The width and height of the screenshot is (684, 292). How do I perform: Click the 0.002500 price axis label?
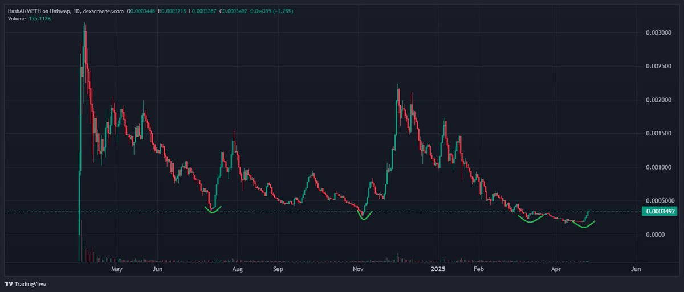click(x=658, y=67)
